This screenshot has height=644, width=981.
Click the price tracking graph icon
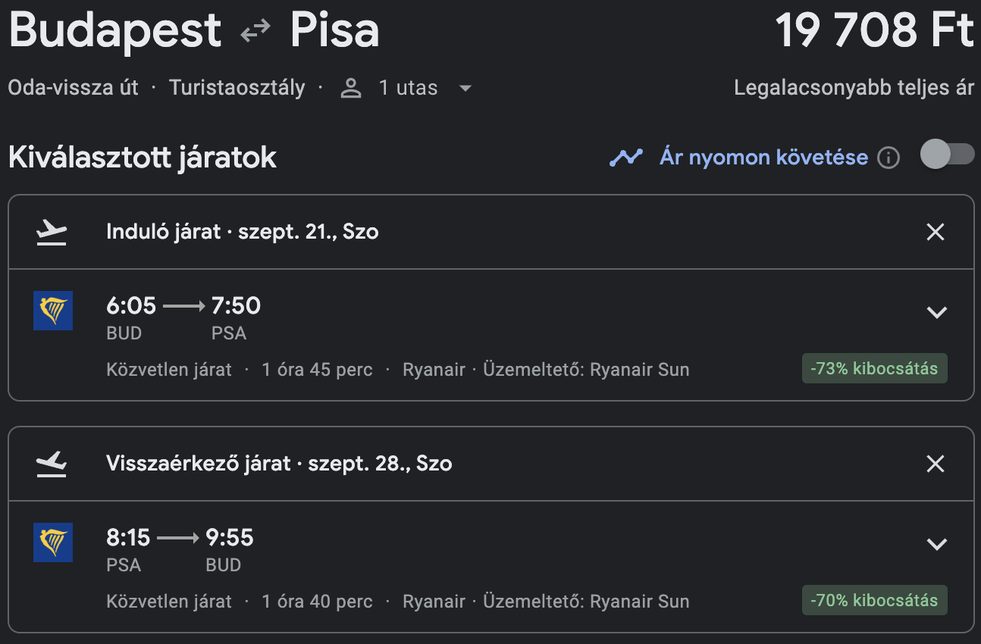[x=626, y=158]
